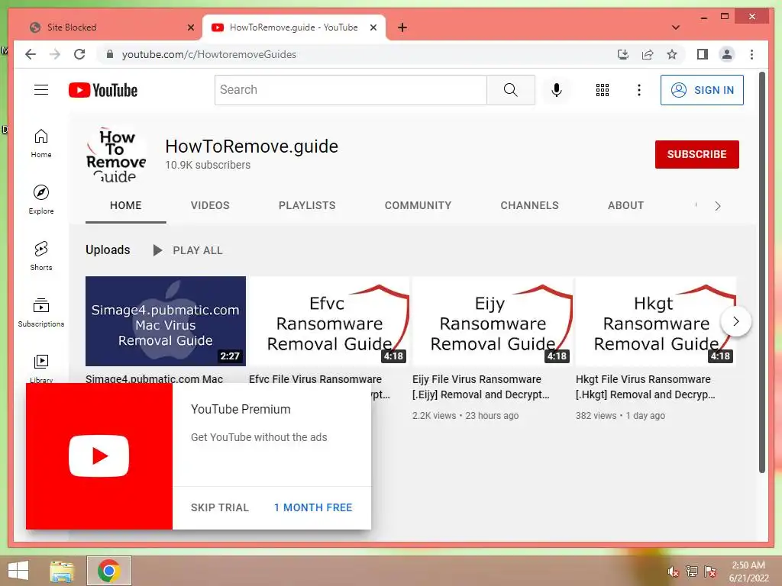Close the Site Blocked tab

coord(190,27)
